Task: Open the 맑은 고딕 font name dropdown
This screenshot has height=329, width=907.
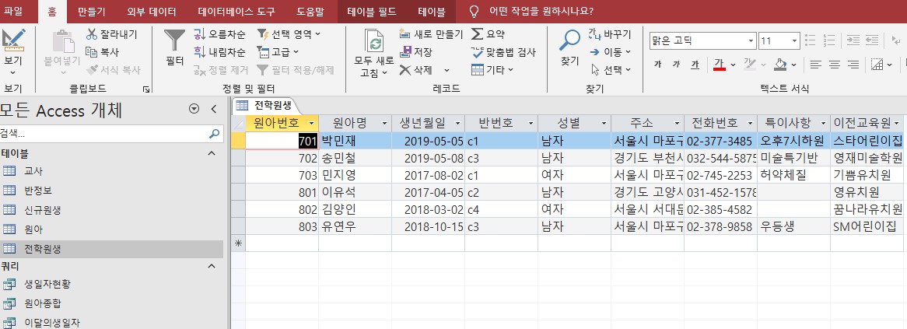Action: pos(750,40)
